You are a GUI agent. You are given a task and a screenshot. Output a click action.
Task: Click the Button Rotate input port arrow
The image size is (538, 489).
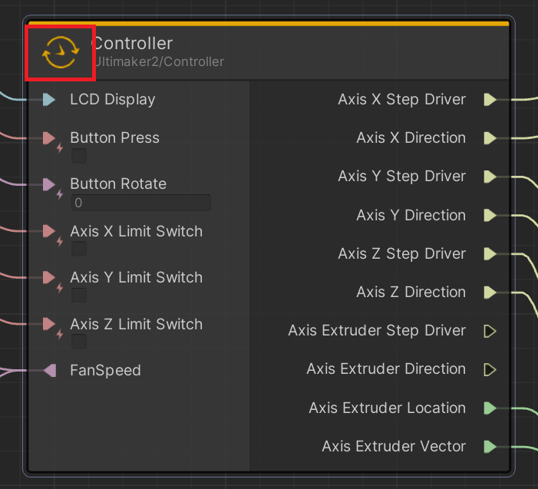pyautogui.click(x=49, y=184)
